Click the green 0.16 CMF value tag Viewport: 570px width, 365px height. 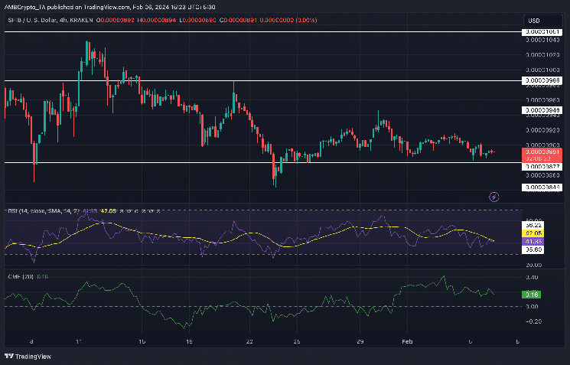[x=531, y=294]
